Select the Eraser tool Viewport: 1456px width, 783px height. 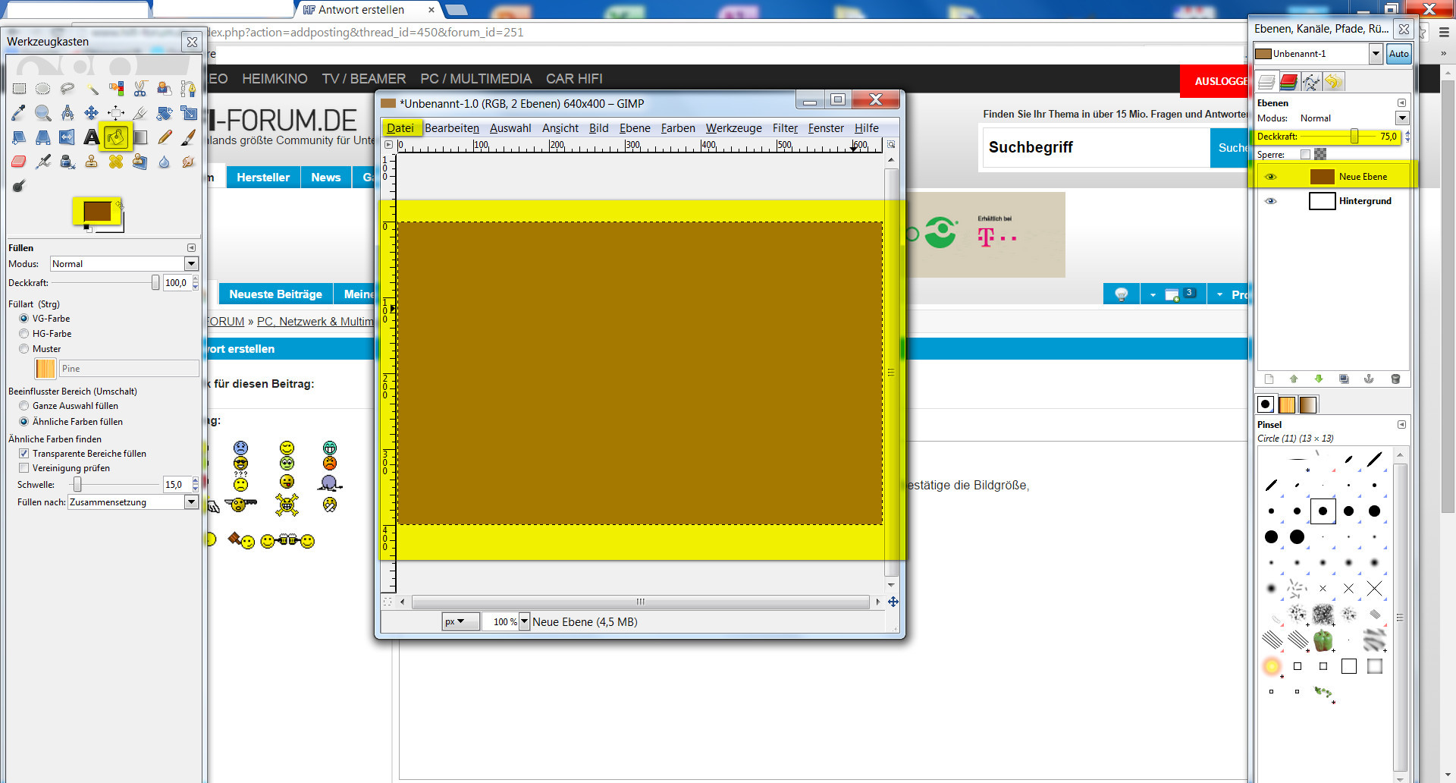[x=19, y=162]
